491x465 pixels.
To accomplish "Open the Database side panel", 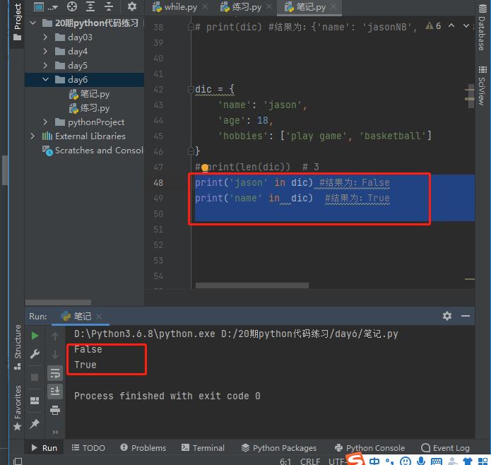I will [483, 27].
